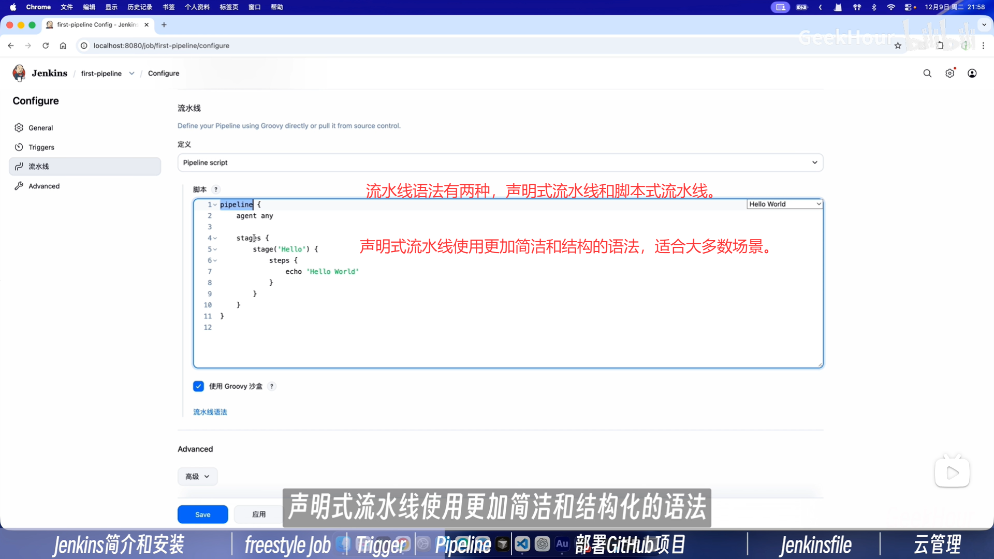Open the 流水线语法 link
Screen dimensions: 994x559
coord(210,412)
